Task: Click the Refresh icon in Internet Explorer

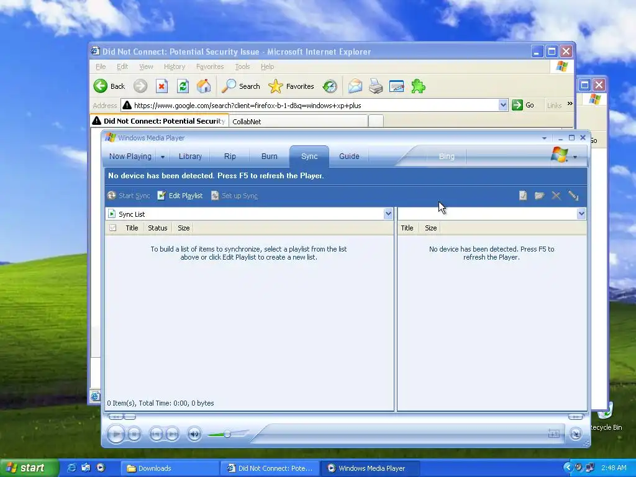Action: click(183, 86)
